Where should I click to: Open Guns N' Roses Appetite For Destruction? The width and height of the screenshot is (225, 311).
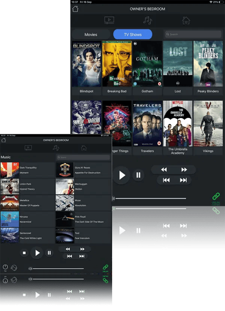coord(84,170)
